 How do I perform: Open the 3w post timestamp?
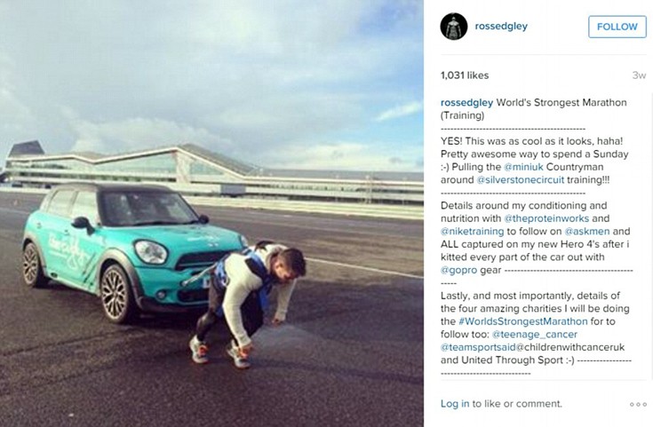point(639,75)
